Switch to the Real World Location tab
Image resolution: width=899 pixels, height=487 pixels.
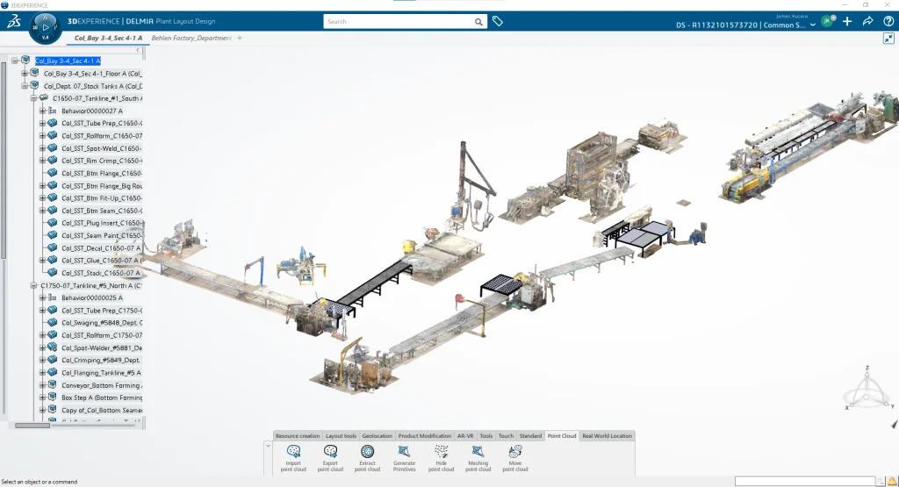point(607,436)
